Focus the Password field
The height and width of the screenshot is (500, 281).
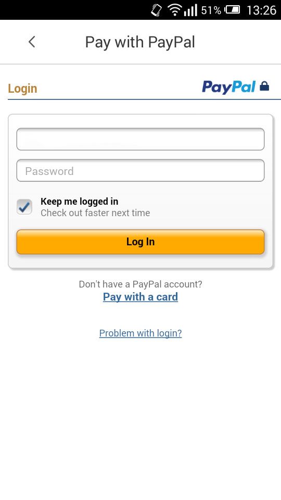[x=140, y=171]
